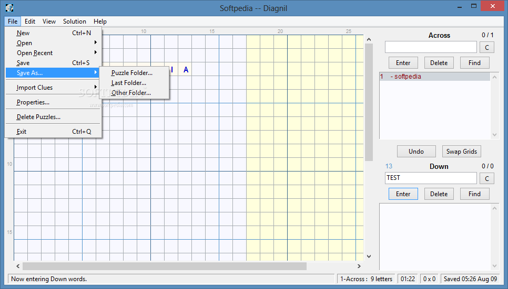508x289 pixels.
Task: Select the '1 - softpedia' across clue
Action: tap(434, 77)
